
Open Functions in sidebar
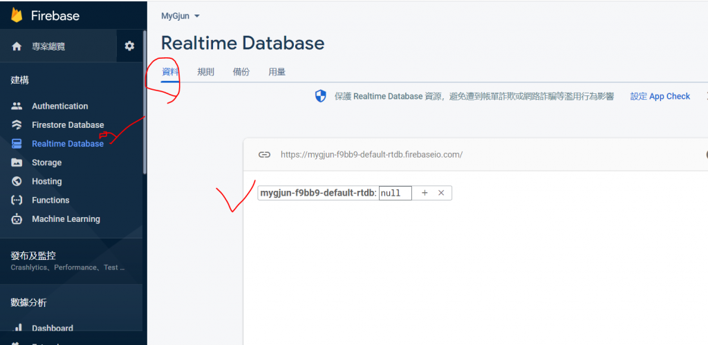(x=50, y=200)
